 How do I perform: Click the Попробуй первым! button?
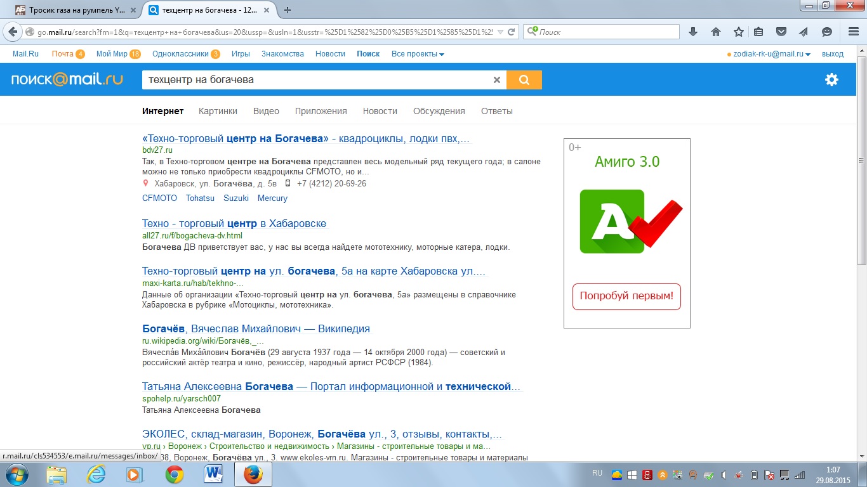(x=626, y=297)
